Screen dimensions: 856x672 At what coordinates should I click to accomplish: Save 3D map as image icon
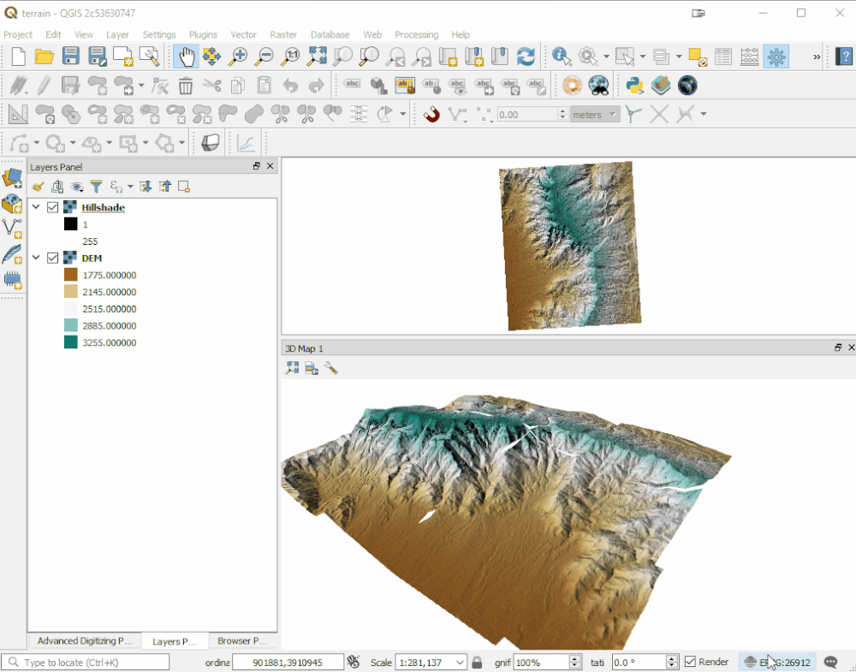(312, 368)
